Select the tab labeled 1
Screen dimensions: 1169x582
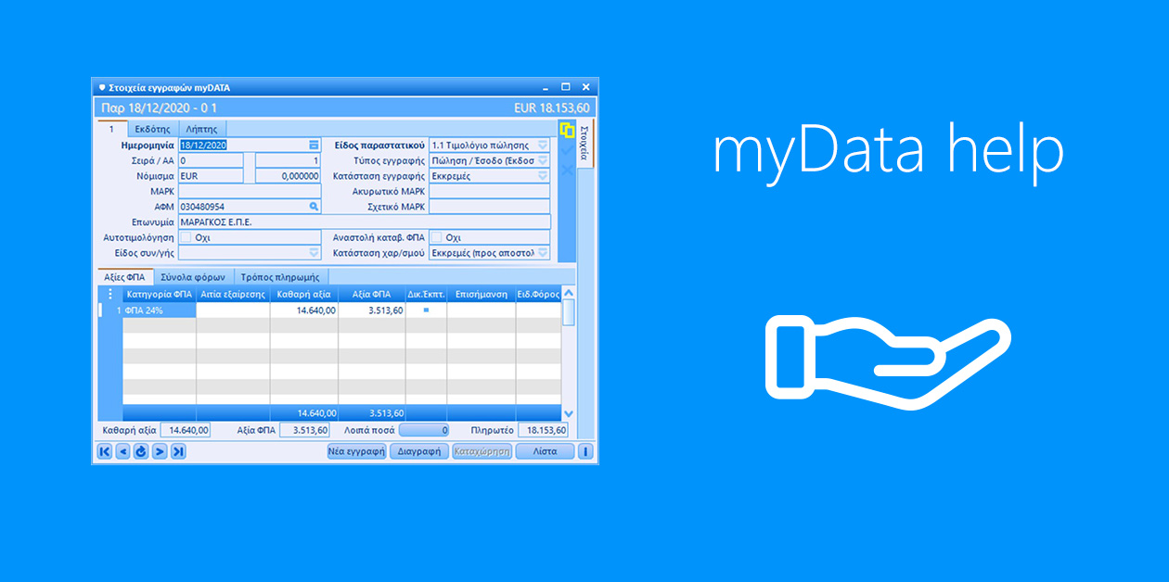(112, 129)
